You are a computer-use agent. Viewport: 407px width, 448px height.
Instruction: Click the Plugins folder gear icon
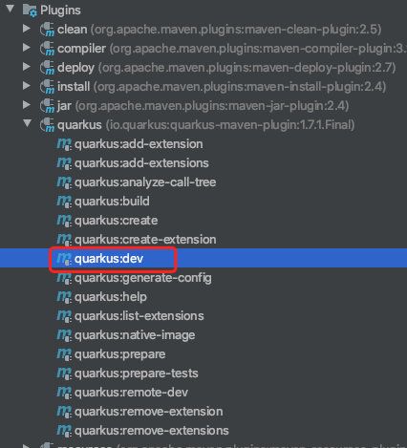pyautogui.click(x=30, y=11)
